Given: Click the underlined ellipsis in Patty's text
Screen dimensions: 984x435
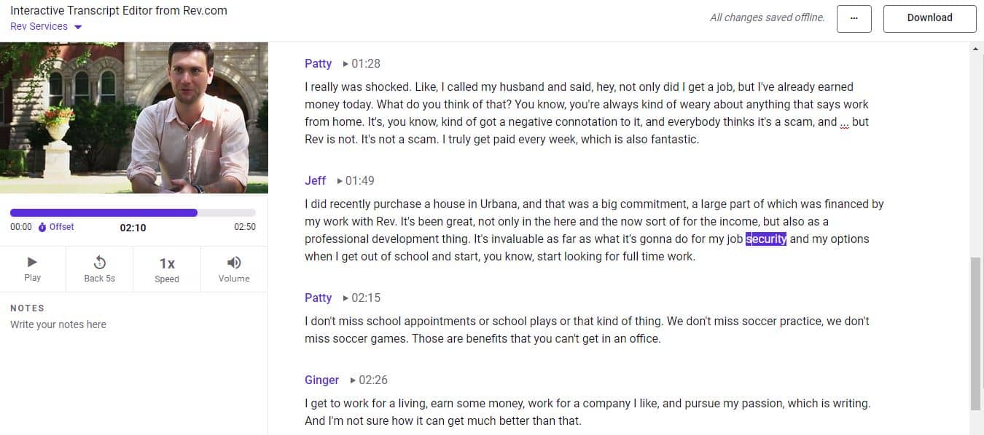Looking at the screenshot, I should click(x=845, y=122).
